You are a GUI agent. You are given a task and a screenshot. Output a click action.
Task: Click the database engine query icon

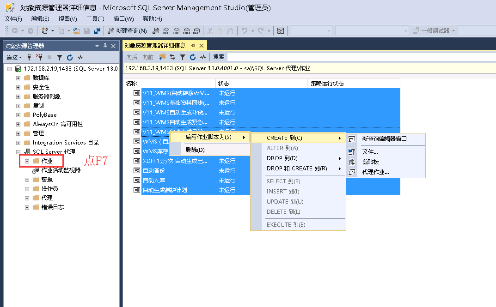156,30
